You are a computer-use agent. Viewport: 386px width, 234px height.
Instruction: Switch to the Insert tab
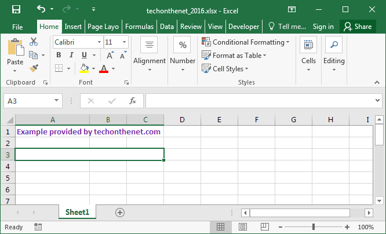coord(73,27)
